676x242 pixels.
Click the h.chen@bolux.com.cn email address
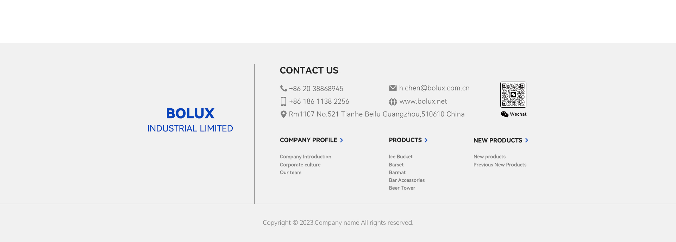click(x=434, y=88)
